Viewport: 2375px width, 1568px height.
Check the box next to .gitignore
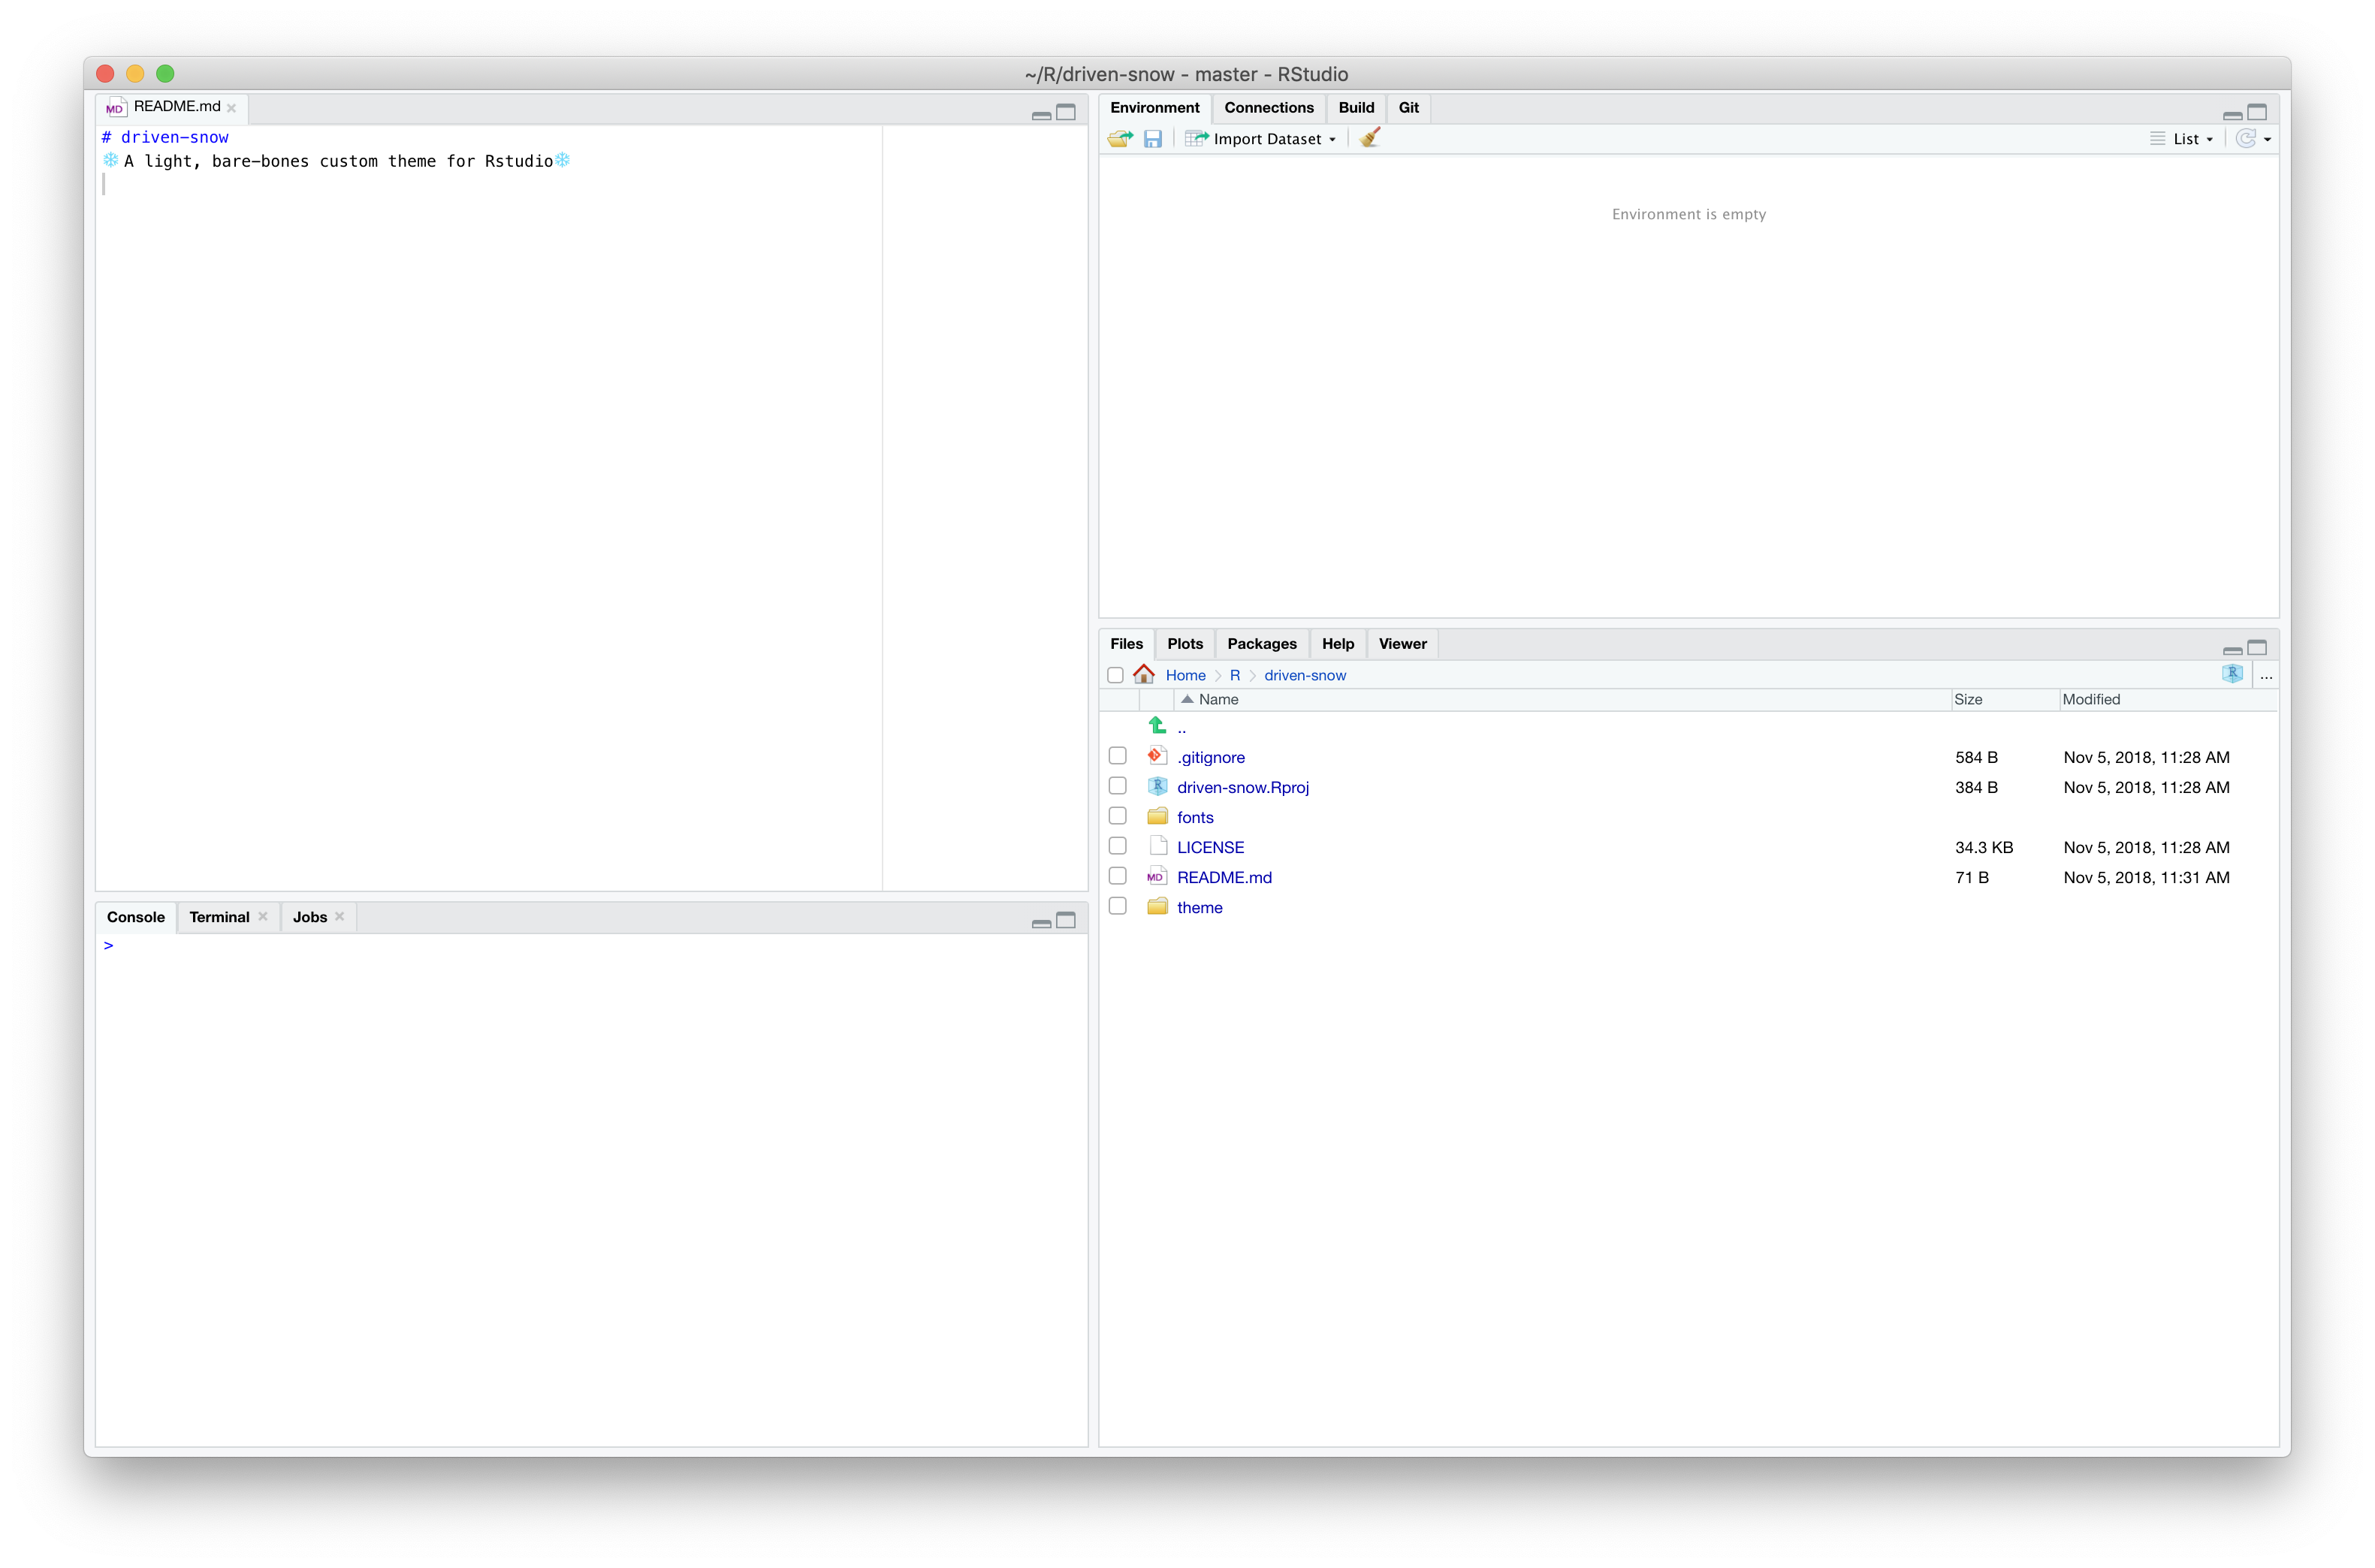click(x=1118, y=756)
